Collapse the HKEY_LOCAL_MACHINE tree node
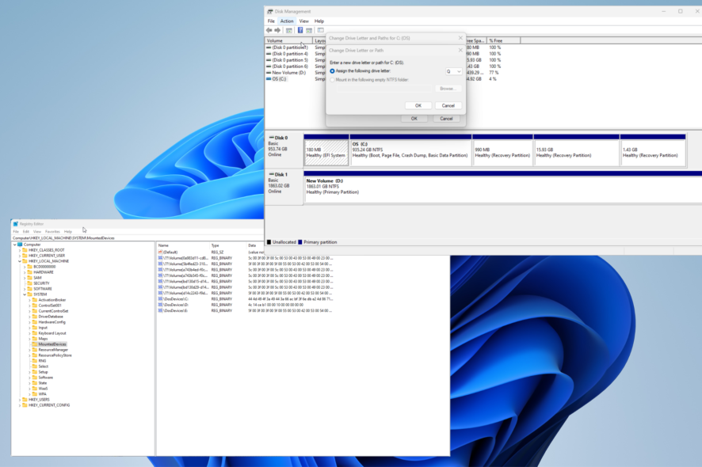The image size is (702, 467). [x=20, y=261]
